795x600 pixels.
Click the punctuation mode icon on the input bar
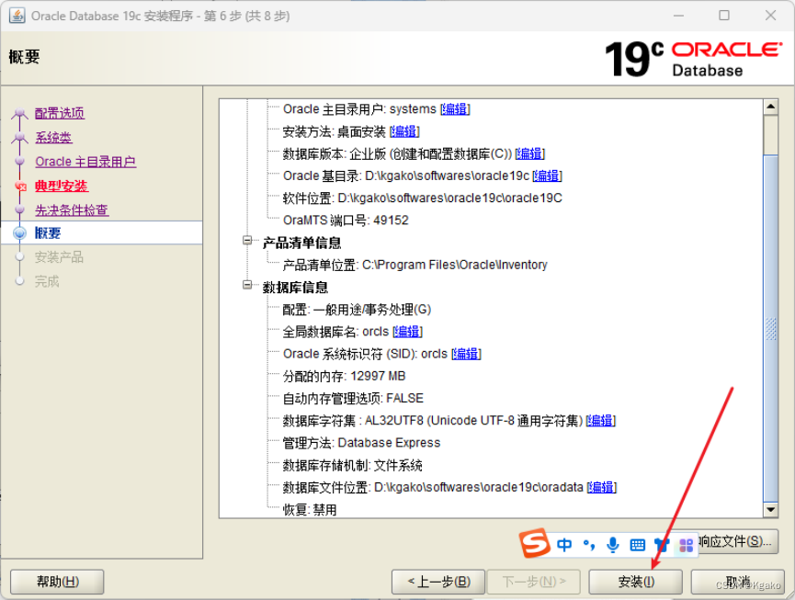(x=588, y=544)
